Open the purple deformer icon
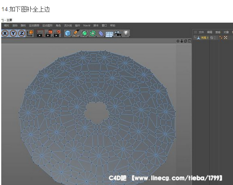Screen dimensions: 233x185 coord(101,34)
